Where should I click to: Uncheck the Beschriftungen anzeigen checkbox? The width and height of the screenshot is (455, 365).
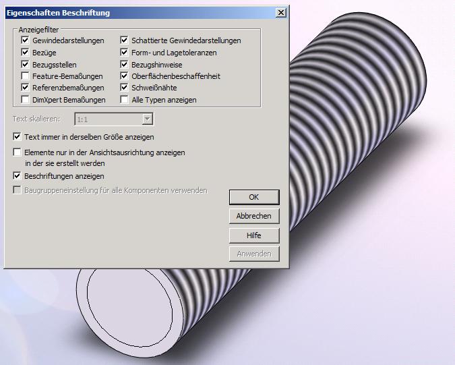[x=17, y=175]
